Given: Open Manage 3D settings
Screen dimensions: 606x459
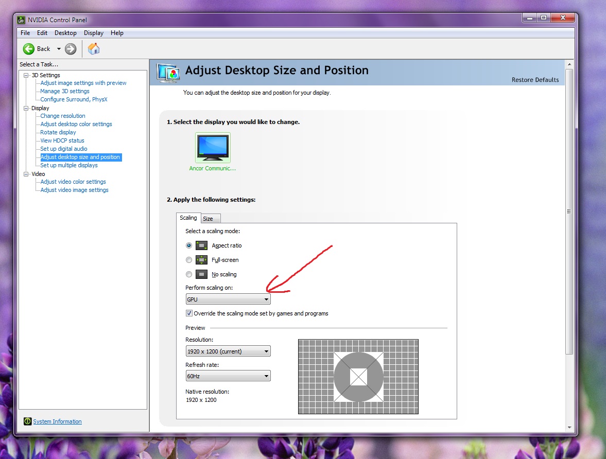Looking at the screenshot, I should 65,91.
